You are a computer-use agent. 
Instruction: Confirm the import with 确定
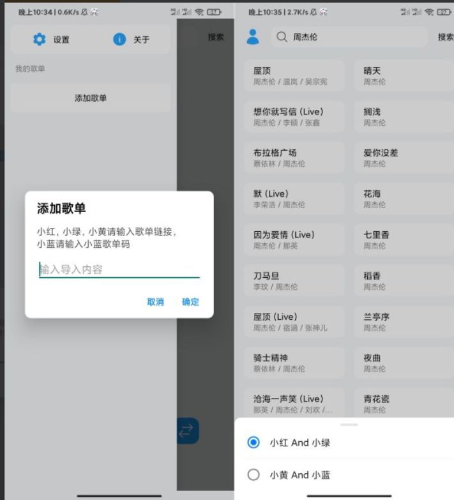(190, 302)
